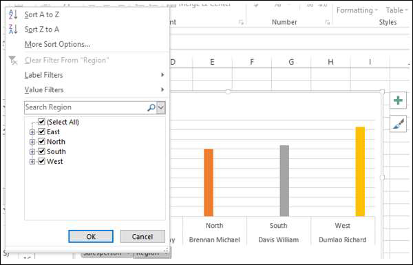Click Cancel to dismiss the filter menu
Image resolution: width=413 pixels, height=265 pixels.
tap(142, 237)
